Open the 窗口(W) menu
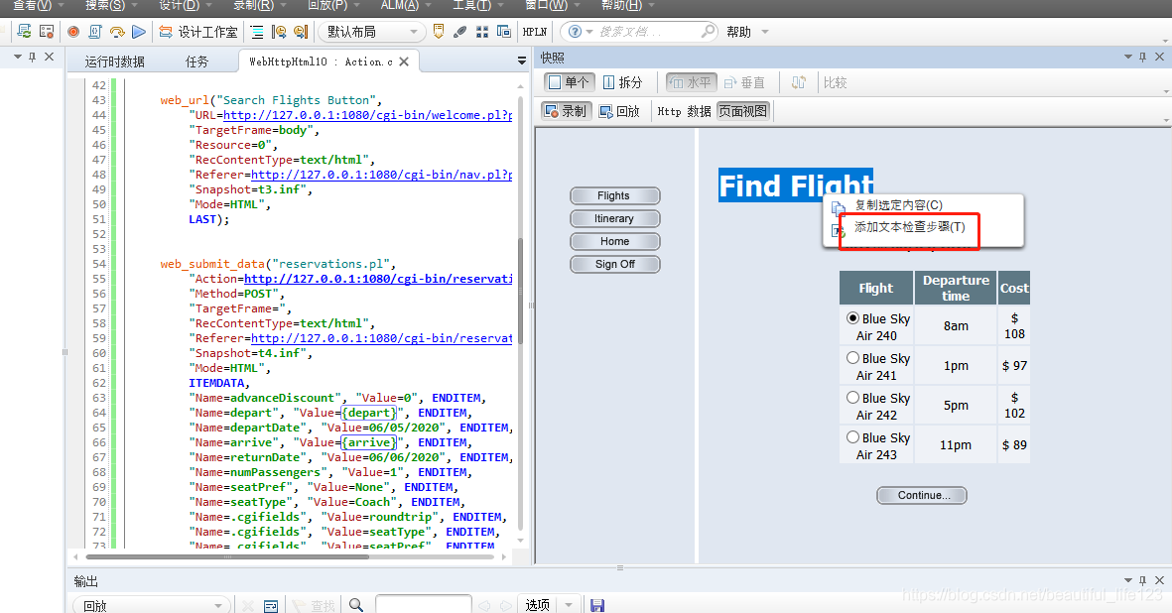This screenshot has width=1172, height=613. (x=547, y=5)
